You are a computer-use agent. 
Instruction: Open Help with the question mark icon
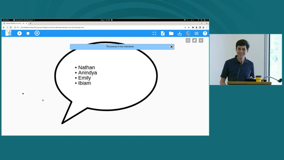[205, 33]
